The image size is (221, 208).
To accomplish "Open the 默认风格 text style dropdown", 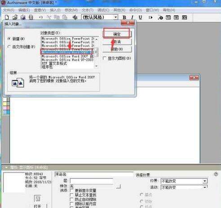I will pyautogui.click(x=115, y=17).
